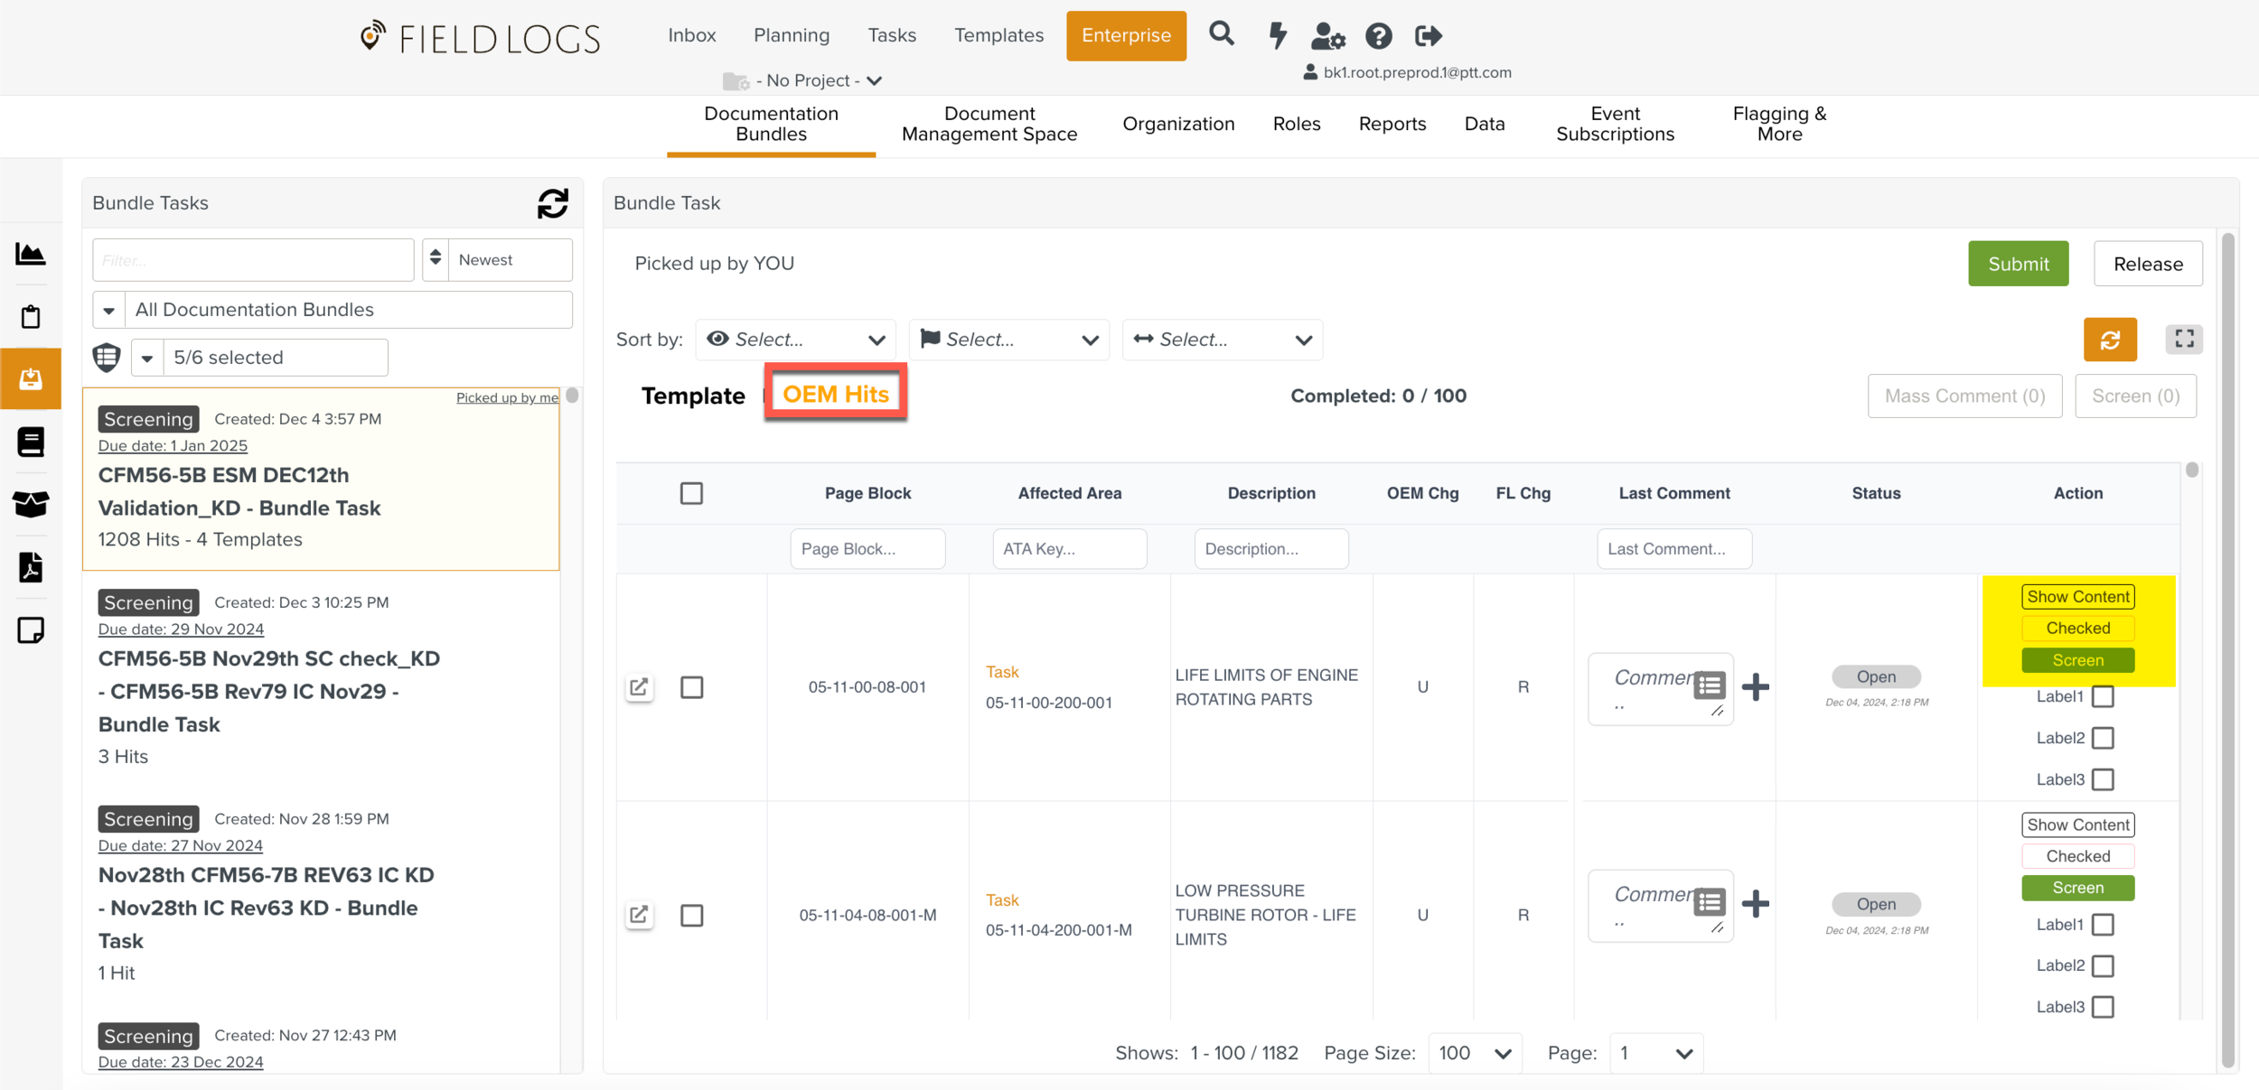Open the chart analytics sidebar icon
The height and width of the screenshot is (1090, 2259).
click(31, 254)
